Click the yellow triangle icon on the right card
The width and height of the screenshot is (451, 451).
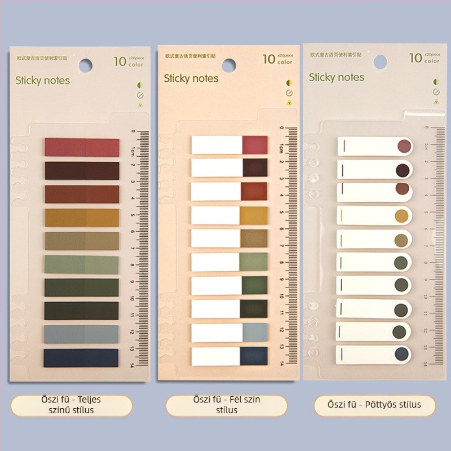pyautogui.click(x=436, y=102)
